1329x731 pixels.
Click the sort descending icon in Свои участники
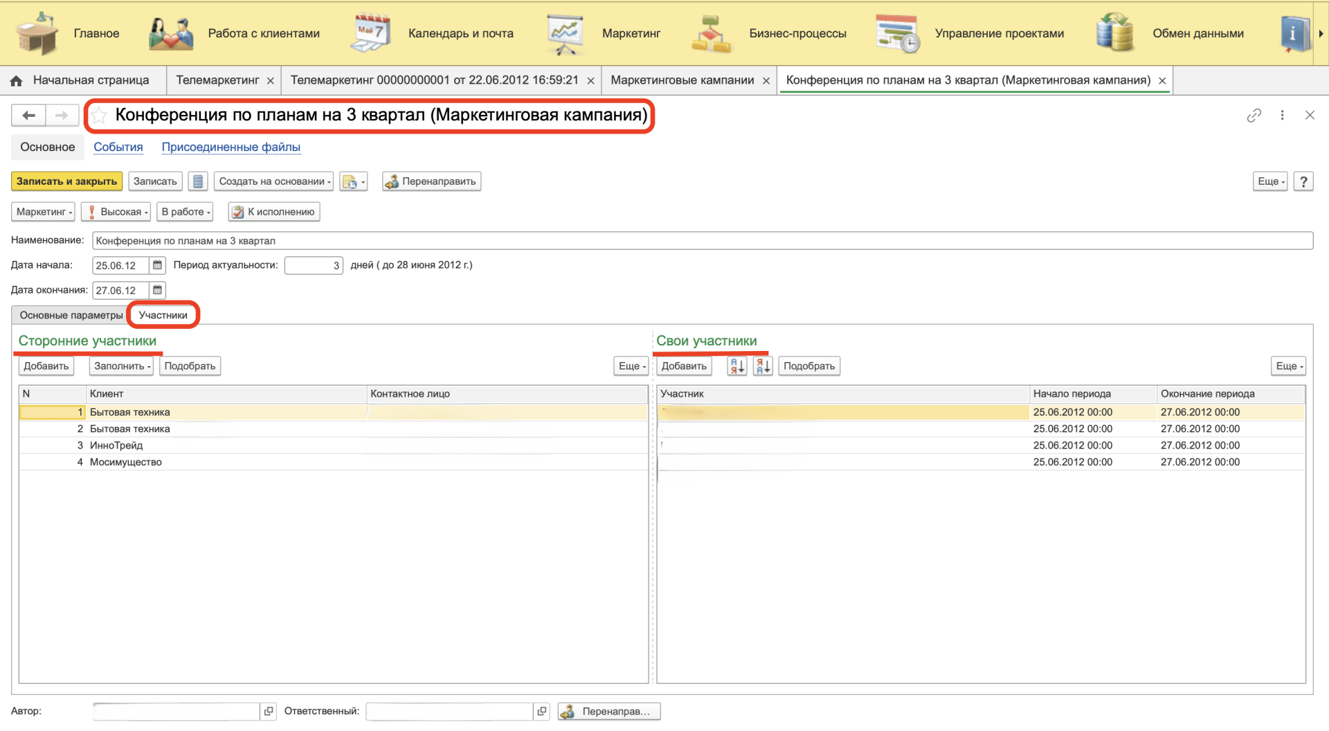[x=763, y=366]
